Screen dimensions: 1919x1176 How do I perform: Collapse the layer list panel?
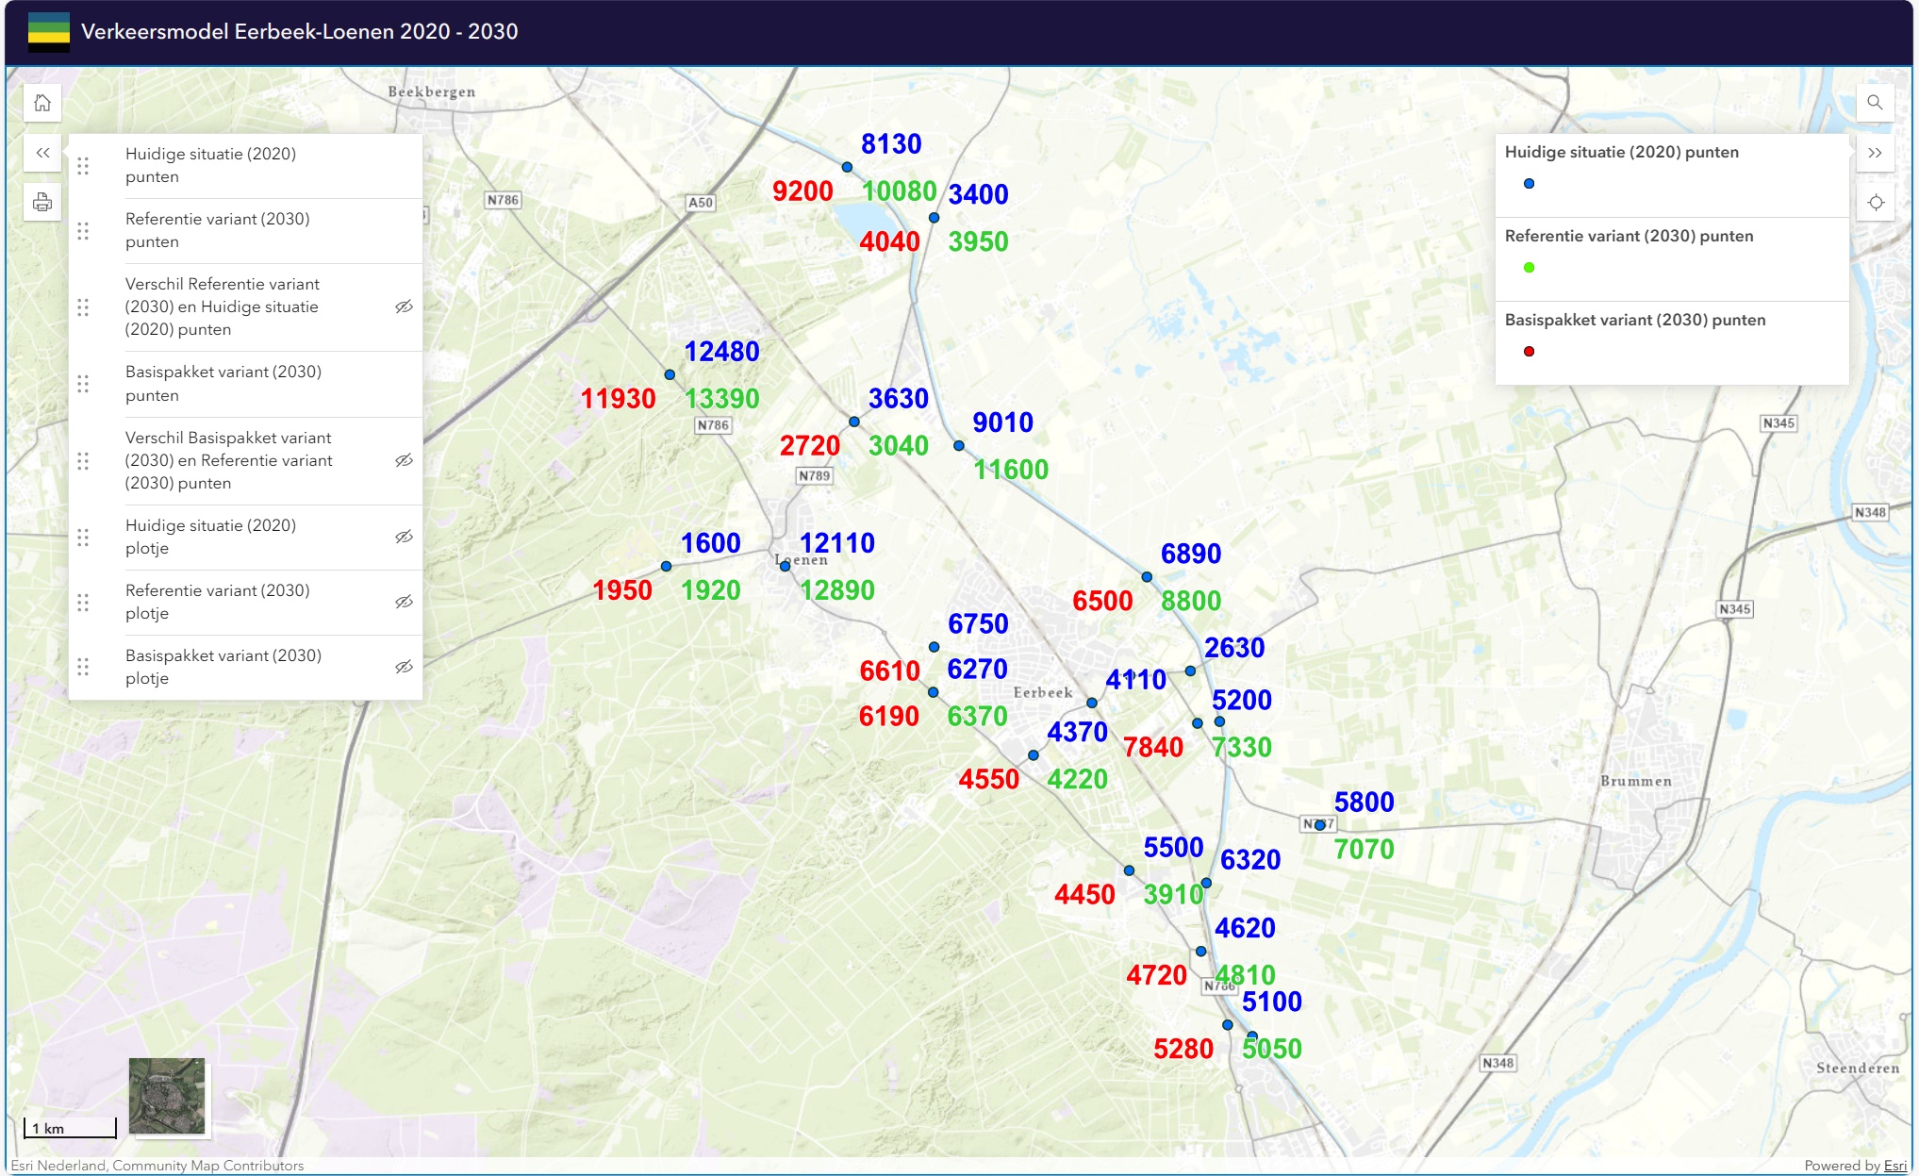(42, 153)
